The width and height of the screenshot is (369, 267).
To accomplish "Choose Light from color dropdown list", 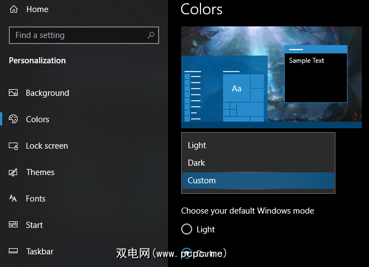I will pos(197,145).
